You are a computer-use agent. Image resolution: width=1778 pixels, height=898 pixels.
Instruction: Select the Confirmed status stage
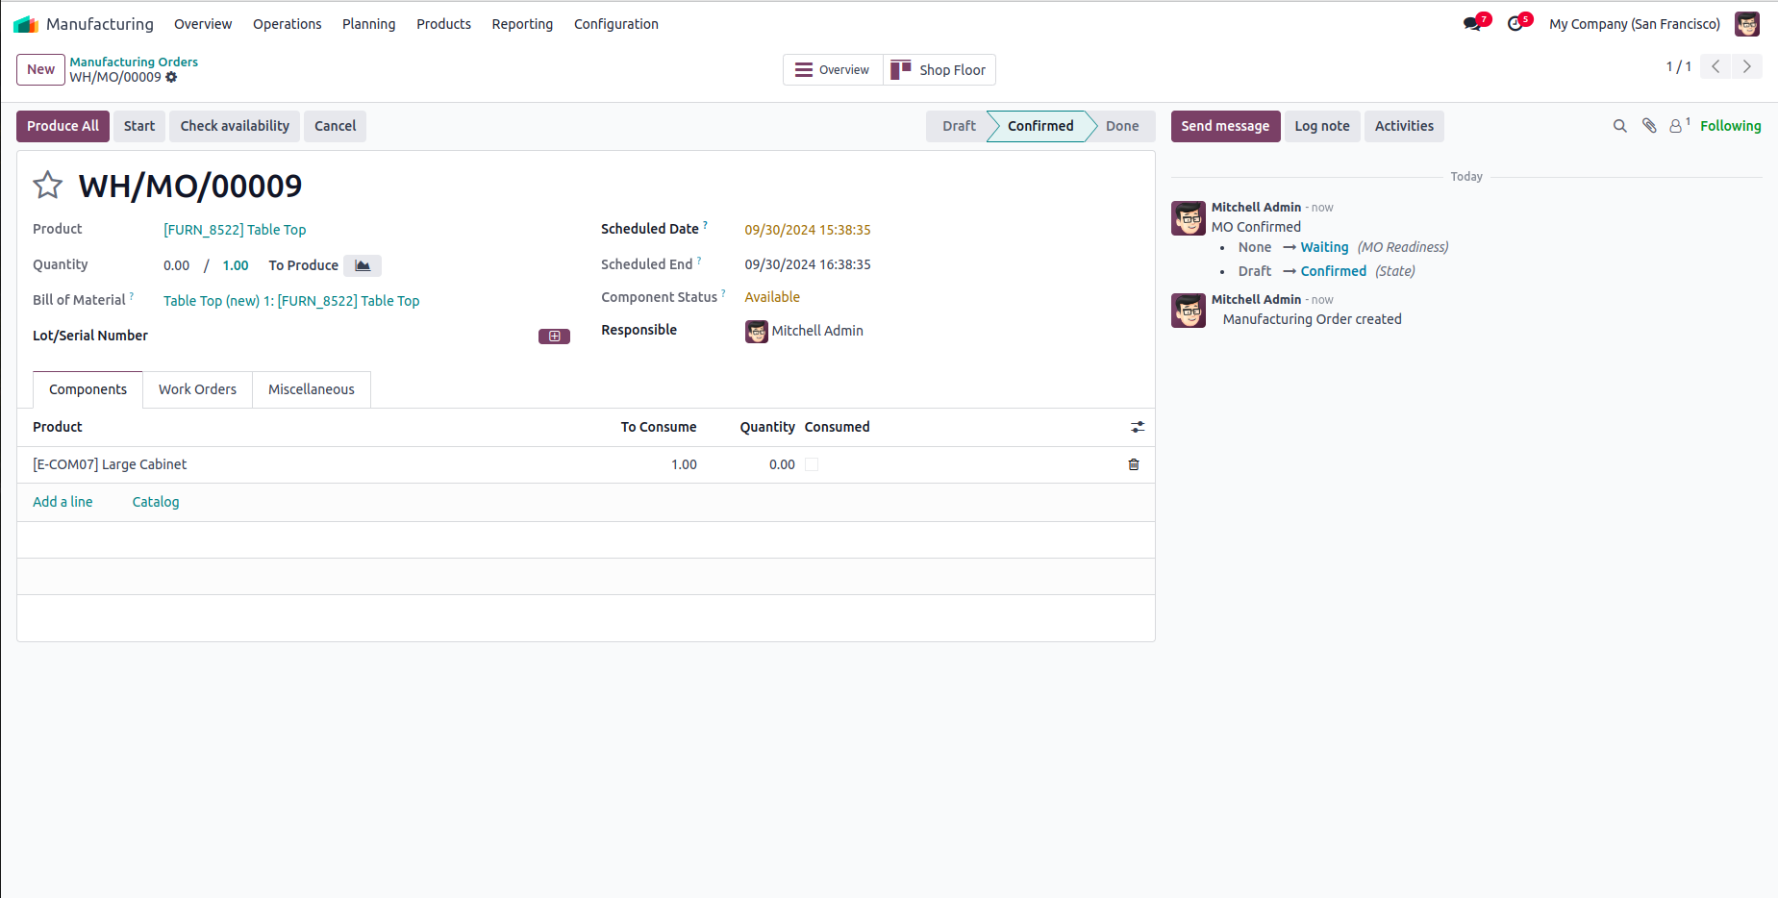point(1040,126)
